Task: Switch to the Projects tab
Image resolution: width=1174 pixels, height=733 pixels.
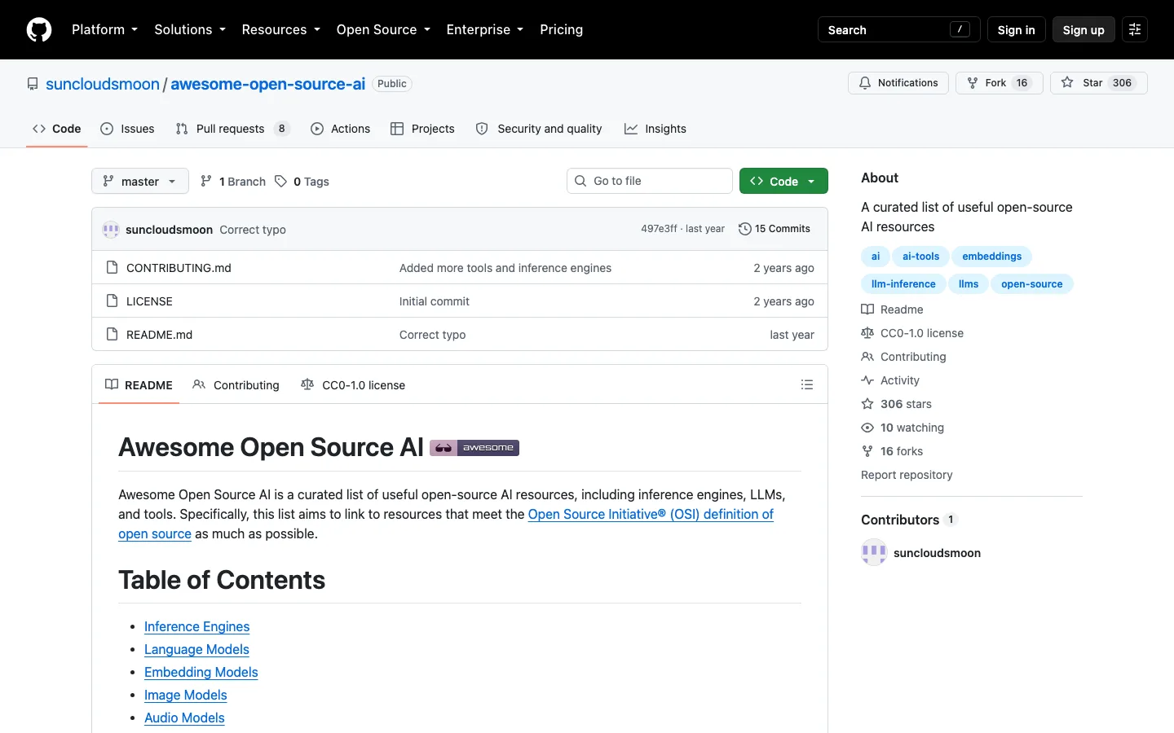Action: coord(422,129)
